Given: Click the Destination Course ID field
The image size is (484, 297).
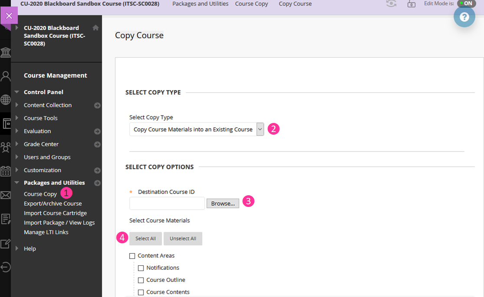Looking at the screenshot, I should pyautogui.click(x=167, y=203).
